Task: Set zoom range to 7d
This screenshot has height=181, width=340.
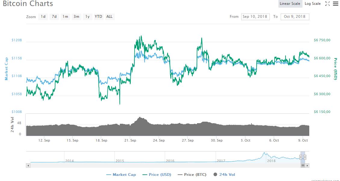Action: click(x=54, y=17)
